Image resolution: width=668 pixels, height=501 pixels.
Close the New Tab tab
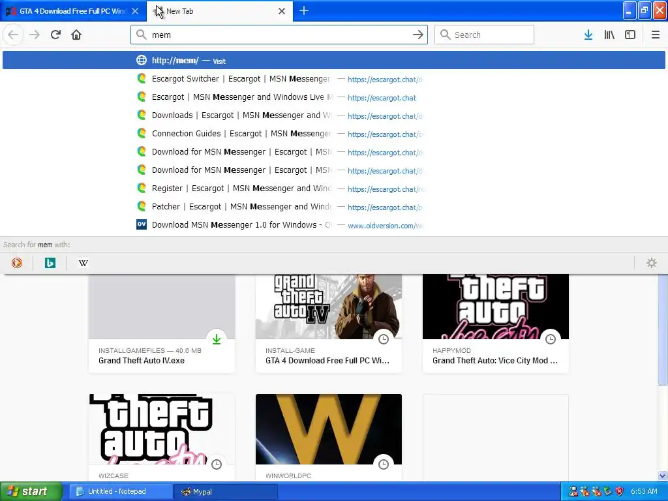(282, 11)
